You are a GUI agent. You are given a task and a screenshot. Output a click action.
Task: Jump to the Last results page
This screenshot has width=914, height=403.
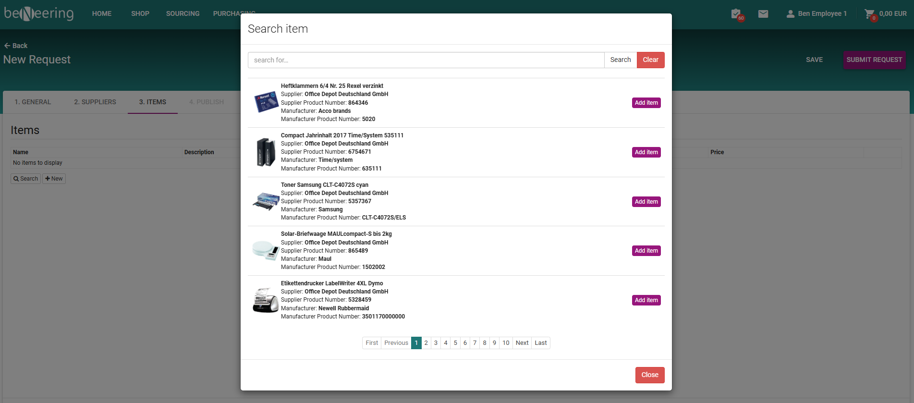[540, 343]
